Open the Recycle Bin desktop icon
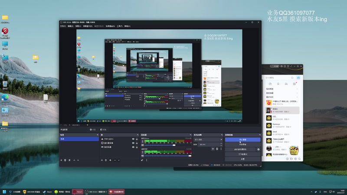 (x=5, y=85)
